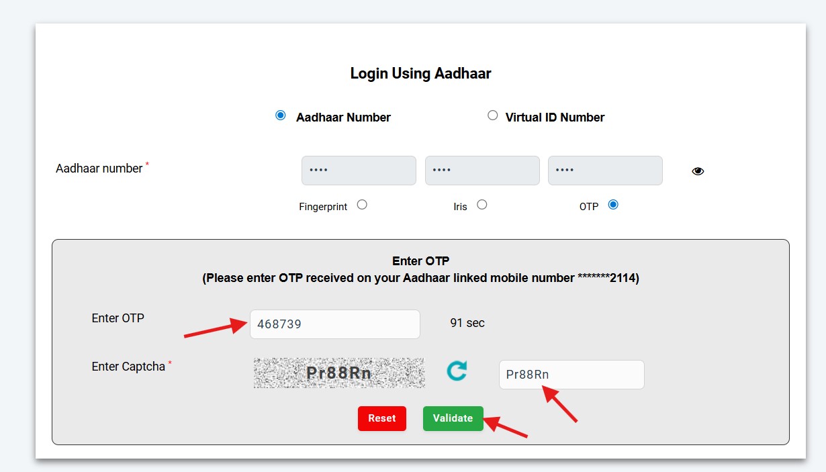Select the OTP authentication radio button
Screen dimensions: 826x472
point(612,205)
